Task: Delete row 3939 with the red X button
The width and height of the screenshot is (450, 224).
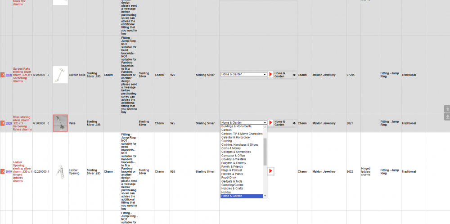Action: pyautogui.click(x=3, y=123)
